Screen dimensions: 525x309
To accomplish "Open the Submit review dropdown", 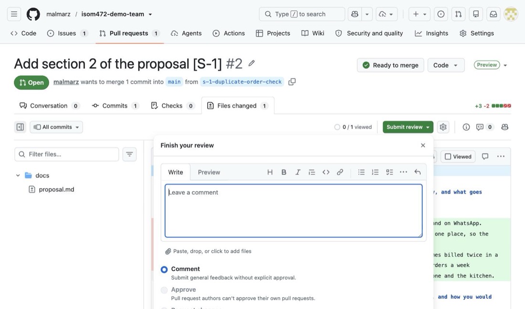I will point(408,127).
